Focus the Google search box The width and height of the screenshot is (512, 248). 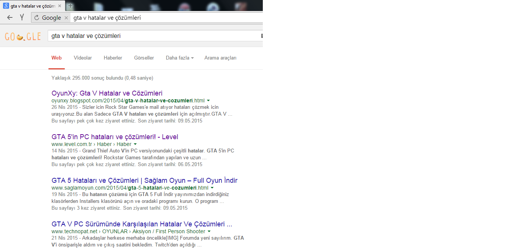pos(155,36)
